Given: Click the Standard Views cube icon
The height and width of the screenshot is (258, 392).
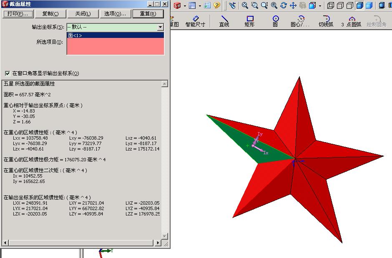Looking at the screenshot, I should (x=312, y=5).
